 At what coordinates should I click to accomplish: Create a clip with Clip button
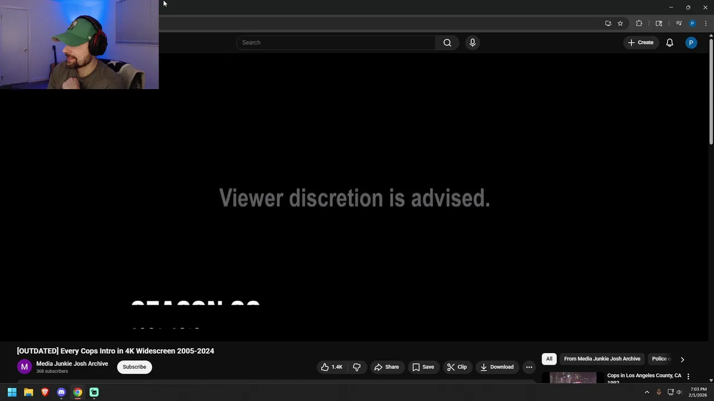(457, 367)
